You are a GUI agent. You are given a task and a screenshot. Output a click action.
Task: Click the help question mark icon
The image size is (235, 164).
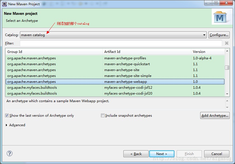(10, 153)
